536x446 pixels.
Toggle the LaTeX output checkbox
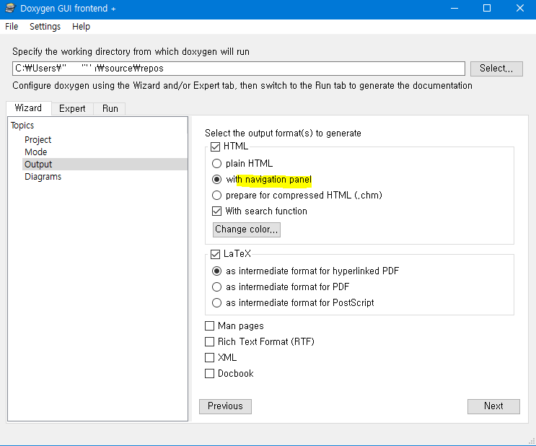coord(216,254)
